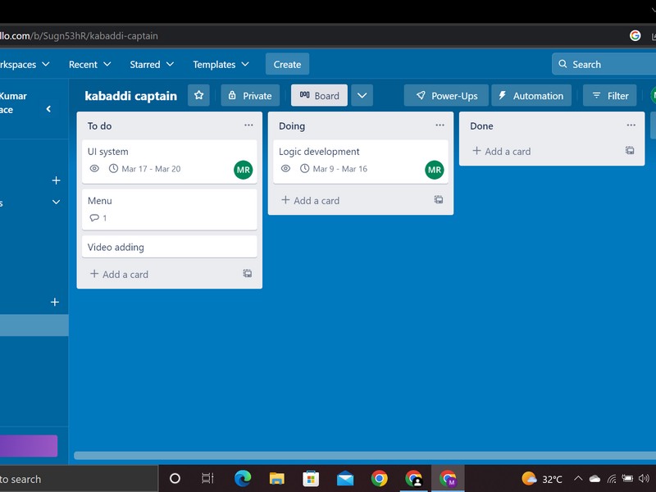This screenshot has width=656, height=492.
Task: Click the OneDrive cloud icon in tray
Action: 594,479
